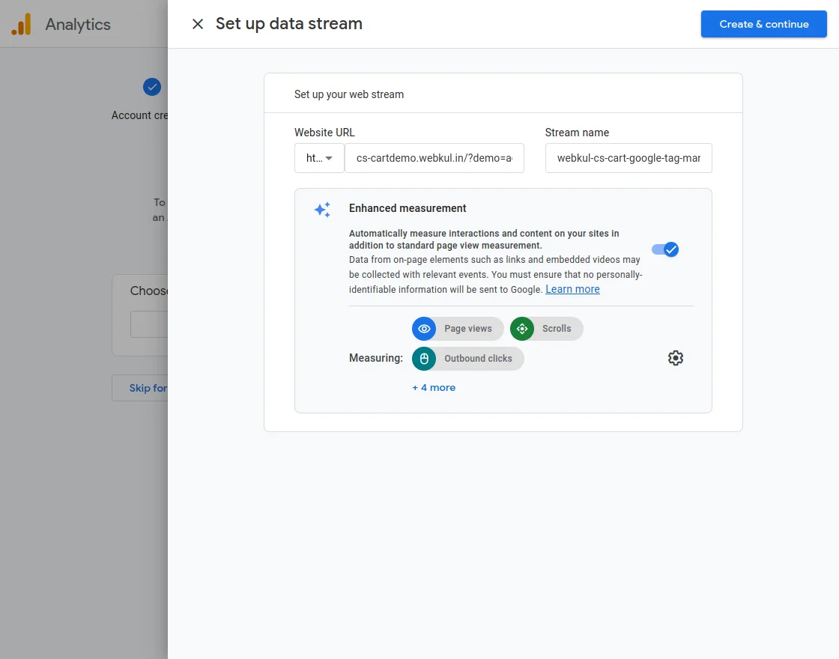Open the Learn more link
This screenshot has width=839, height=659.
click(x=572, y=289)
